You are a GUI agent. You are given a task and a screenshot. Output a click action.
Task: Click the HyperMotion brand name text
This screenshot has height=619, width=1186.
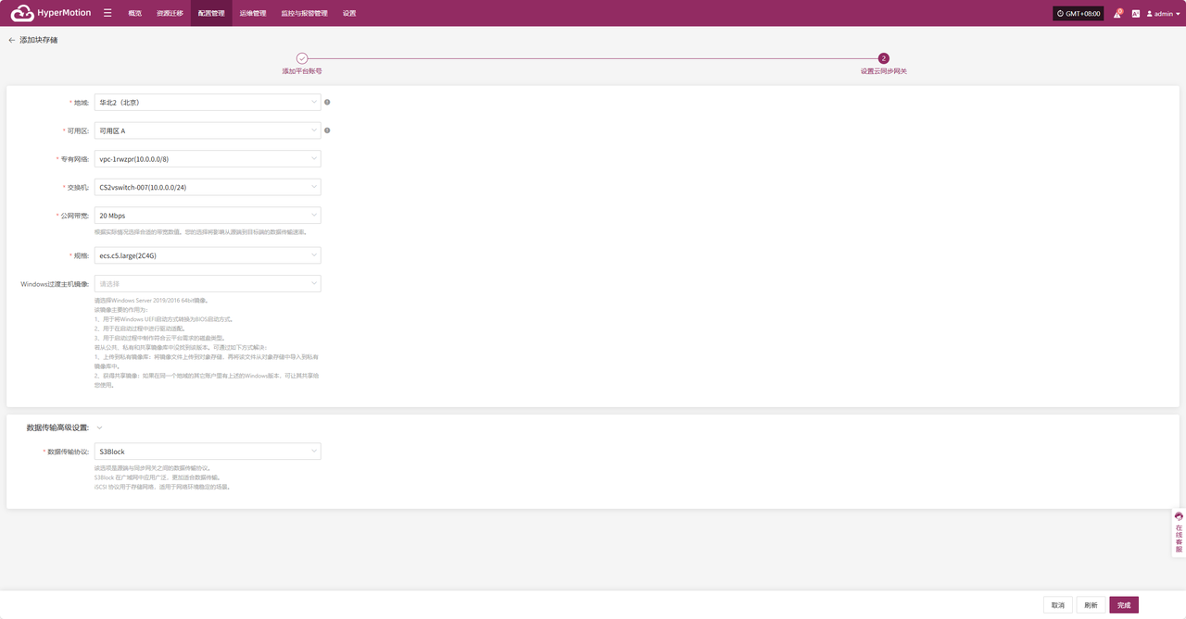click(x=65, y=14)
